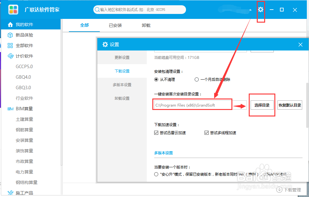309x197 pixels.
Task: Open the 卸载 tab
Action: (x=146, y=25)
